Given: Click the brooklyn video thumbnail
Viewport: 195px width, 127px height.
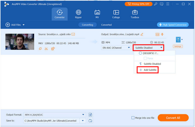Looking at the screenshot, I should pyautogui.click(x=20, y=42).
